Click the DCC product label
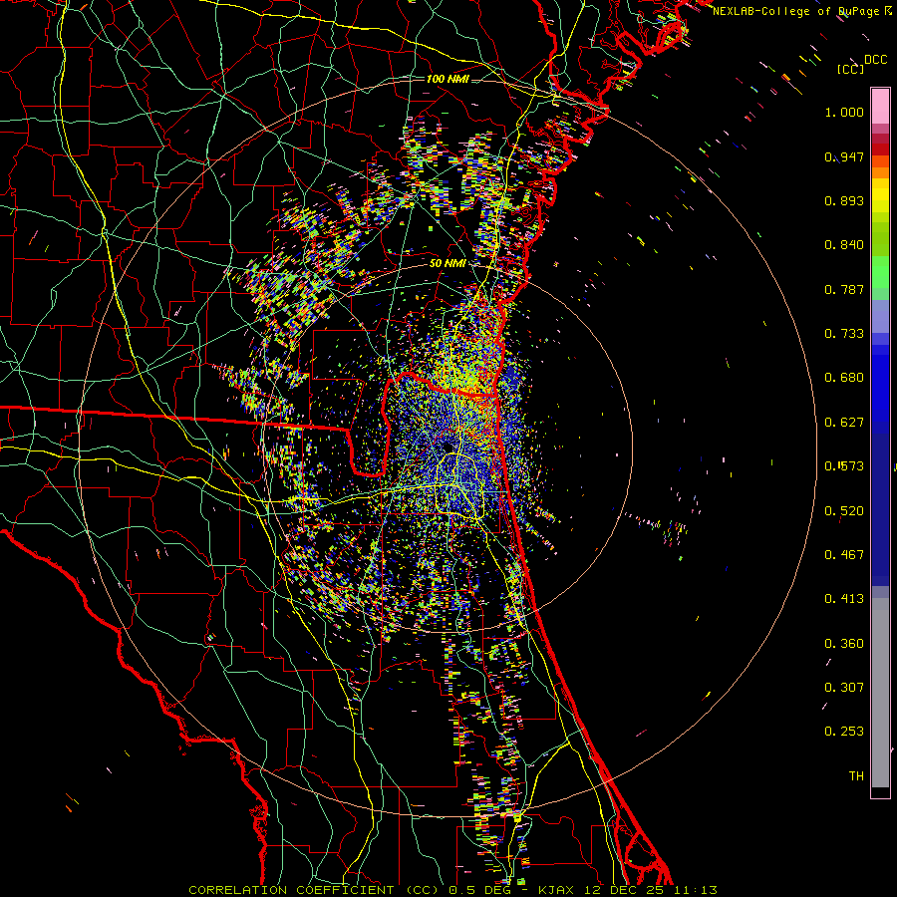This screenshot has height=897, width=897. point(876,60)
